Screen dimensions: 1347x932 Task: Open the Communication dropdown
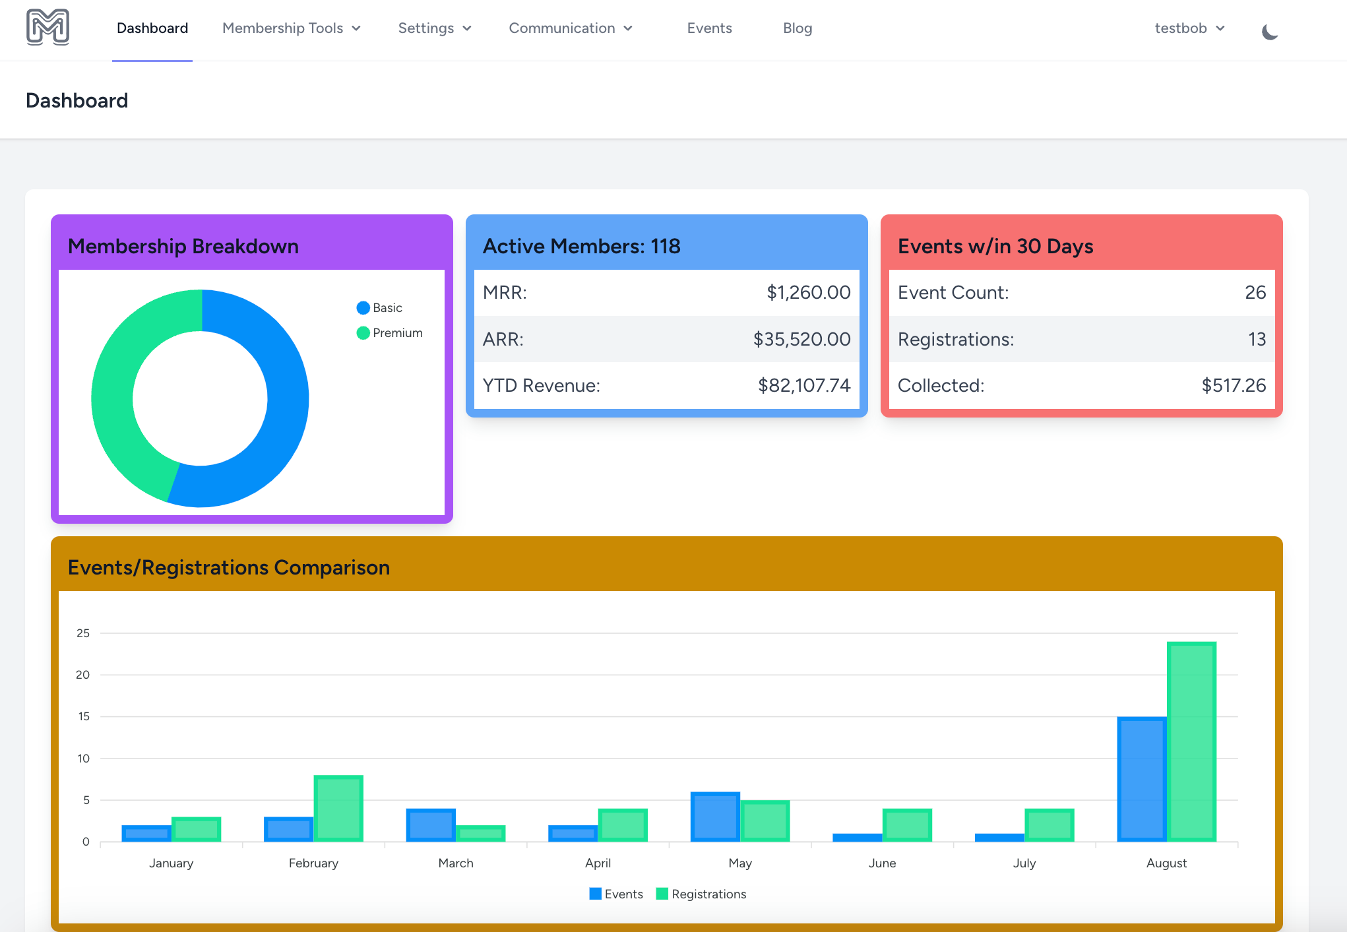[x=571, y=28]
